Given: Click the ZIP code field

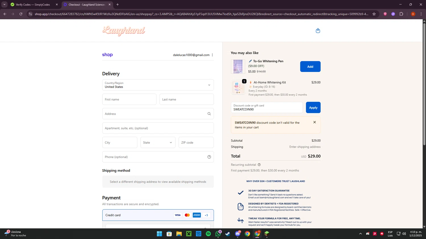Looking at the screenshot, I should point(196,142).
